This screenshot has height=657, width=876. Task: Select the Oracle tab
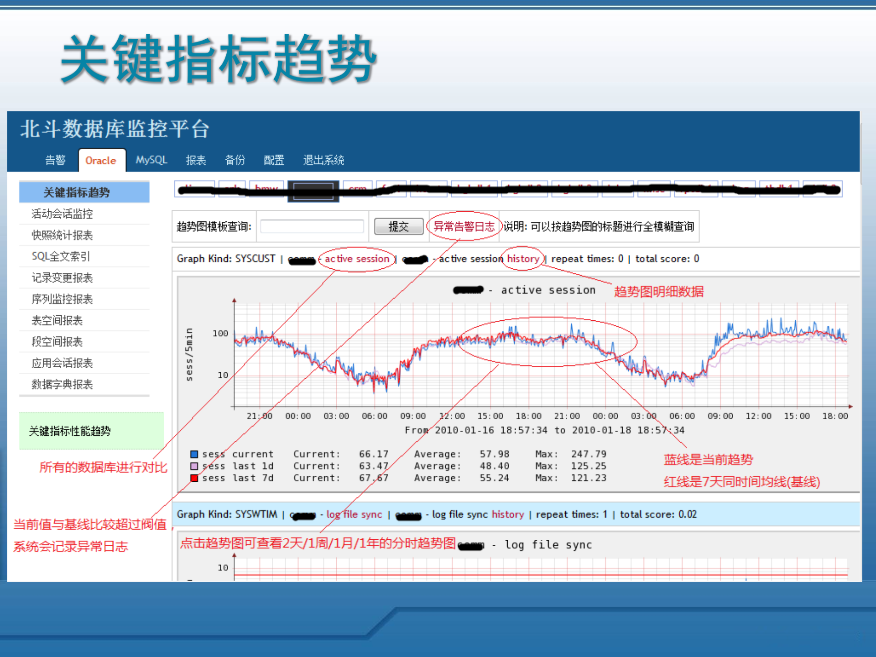tap(101, 161)
